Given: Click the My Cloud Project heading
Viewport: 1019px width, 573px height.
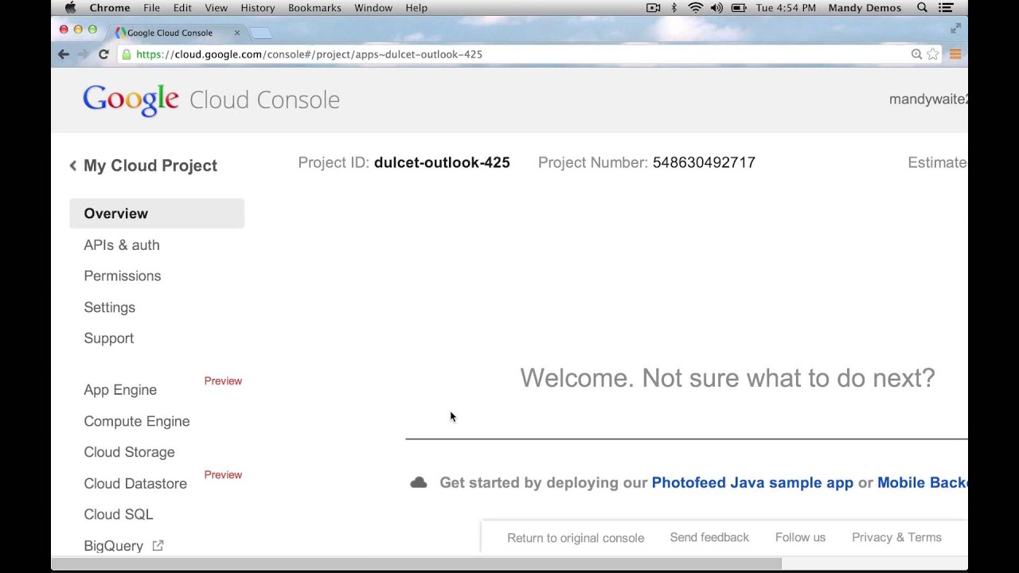Looking at the screenshot, I should pyautogui.click(x=150, y=166).
